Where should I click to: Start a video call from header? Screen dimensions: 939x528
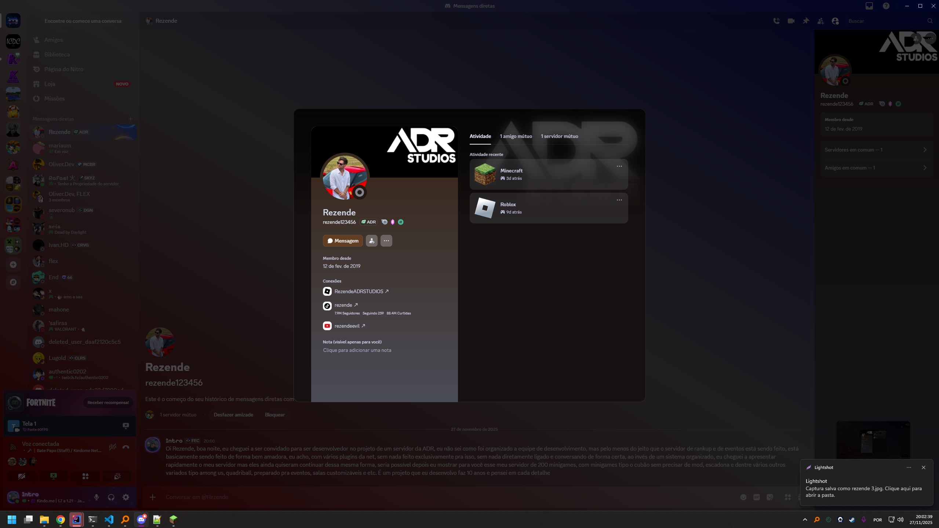pyautogui.click(x=791, y=21)
